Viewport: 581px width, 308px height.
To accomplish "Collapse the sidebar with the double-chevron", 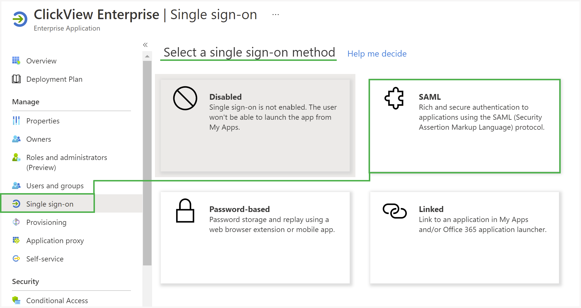I will [x=145, y=45].
